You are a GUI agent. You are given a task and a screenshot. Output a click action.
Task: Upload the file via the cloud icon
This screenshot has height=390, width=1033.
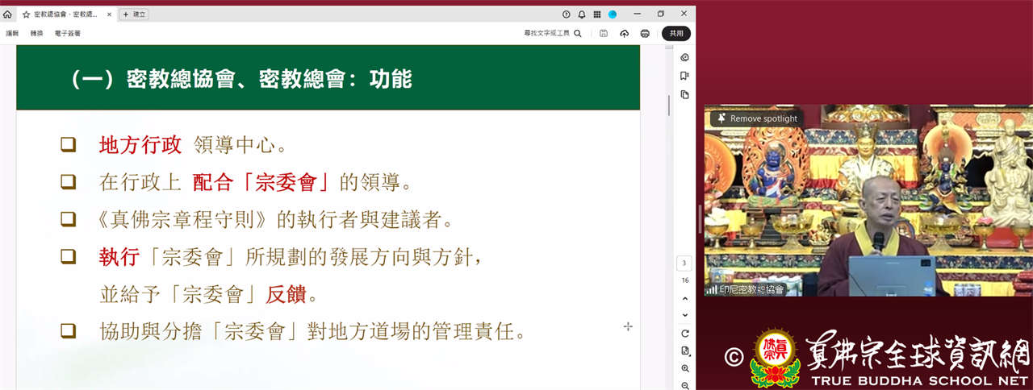point(624,34)
